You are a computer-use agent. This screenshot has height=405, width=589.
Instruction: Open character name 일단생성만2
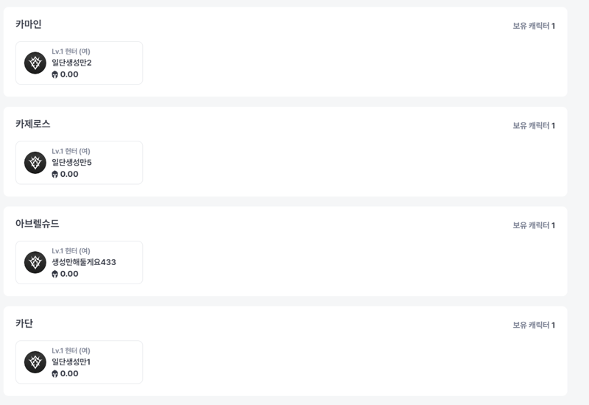pyautogui.click(x=71, y=63)
